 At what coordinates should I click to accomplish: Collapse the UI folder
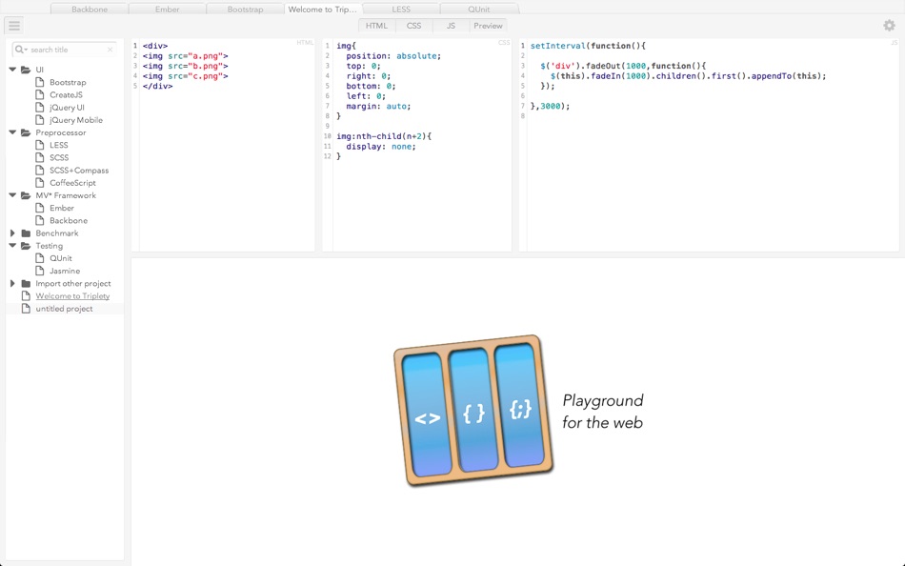12,70
